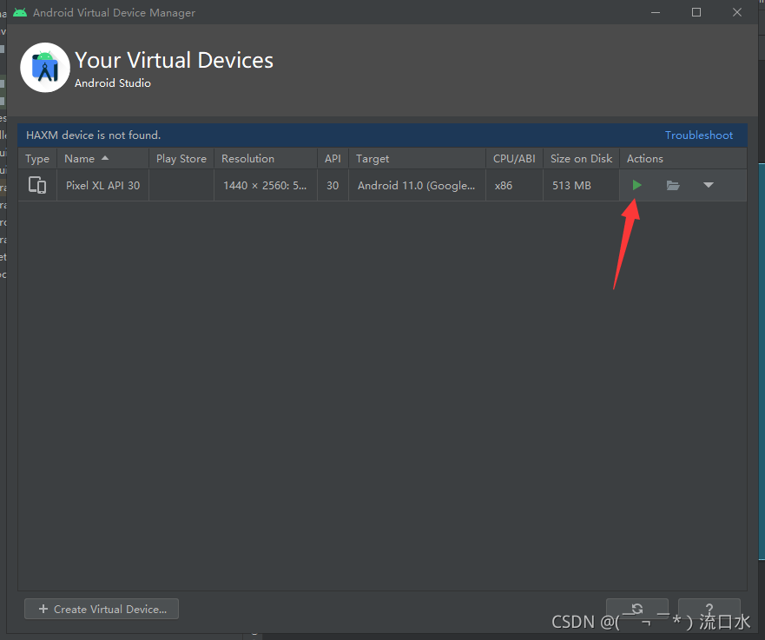This screenshot has height=640, width=765.
Task: Click the '513 MB' size cell
Action: (x=581, y=185)
